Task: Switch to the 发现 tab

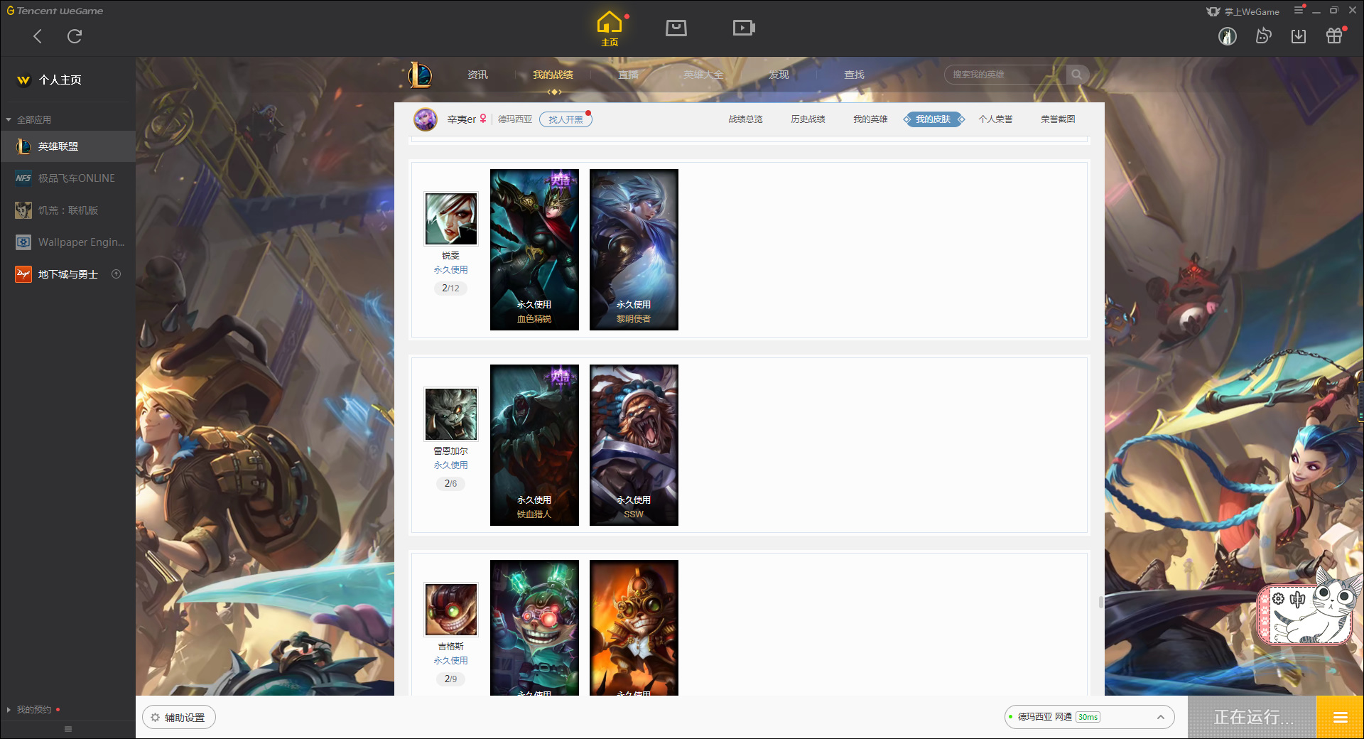Action: [779, 75]
